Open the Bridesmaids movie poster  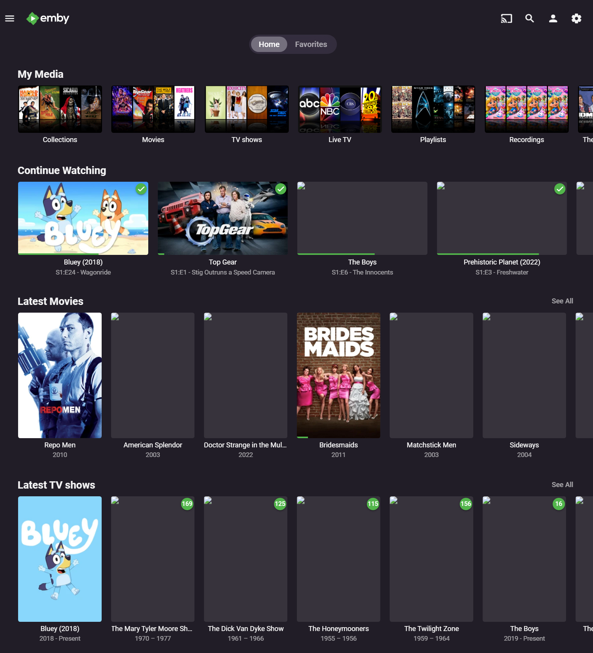click(338, 375)
